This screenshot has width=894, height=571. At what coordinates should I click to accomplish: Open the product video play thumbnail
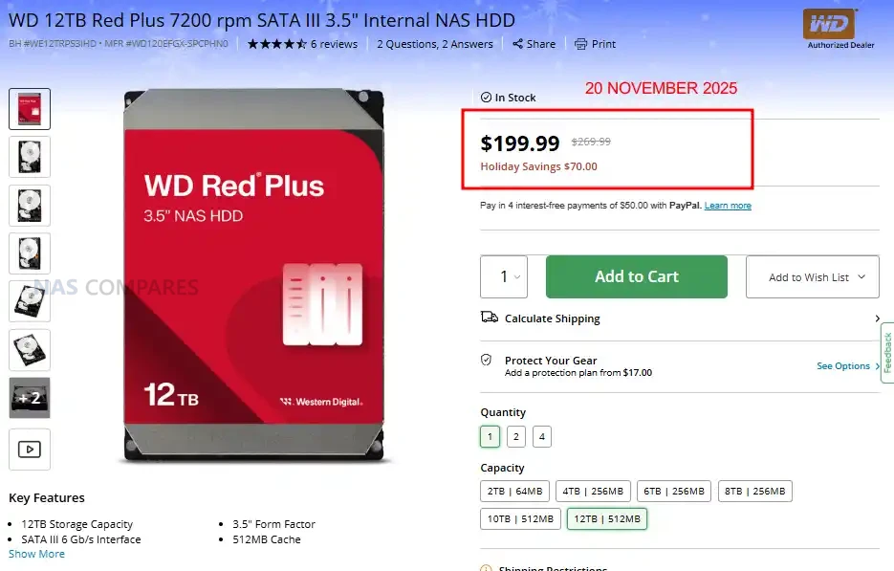tap(29, 449)
